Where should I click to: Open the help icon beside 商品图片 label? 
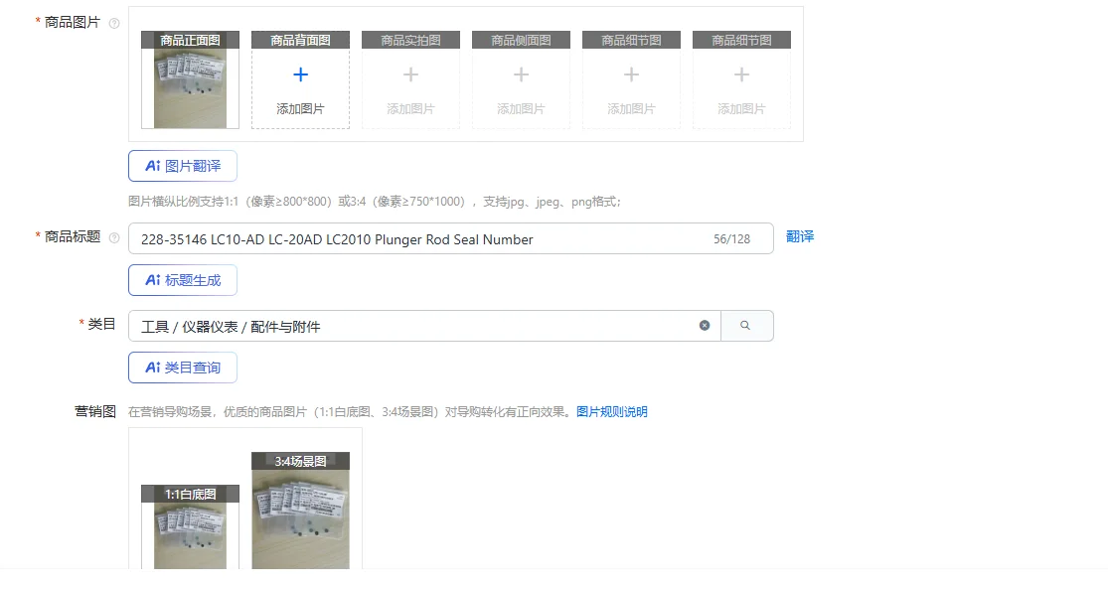tap(114, 23)
